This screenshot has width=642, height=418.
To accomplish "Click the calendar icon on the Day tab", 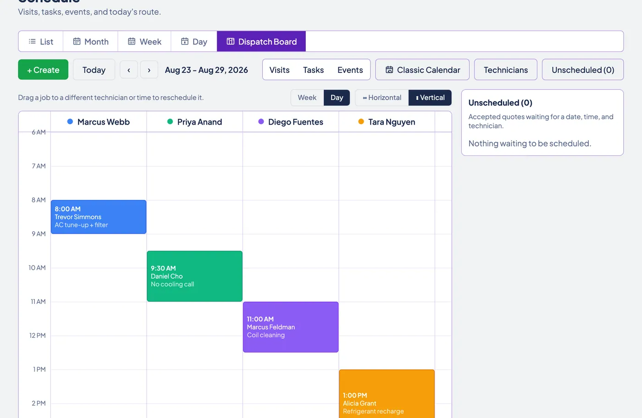I will (185, 42).
